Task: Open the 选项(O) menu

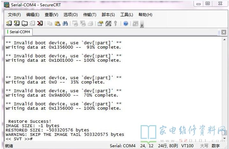Action: [70, 15]
